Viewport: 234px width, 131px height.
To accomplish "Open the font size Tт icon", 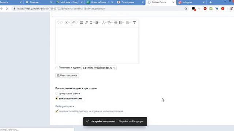I will pyautogui.click(x=109, y=23).
